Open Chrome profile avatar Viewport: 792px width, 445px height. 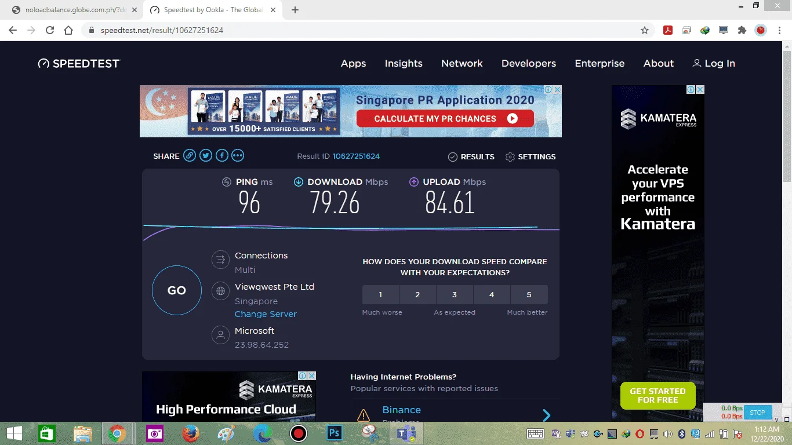pos(761,30)
